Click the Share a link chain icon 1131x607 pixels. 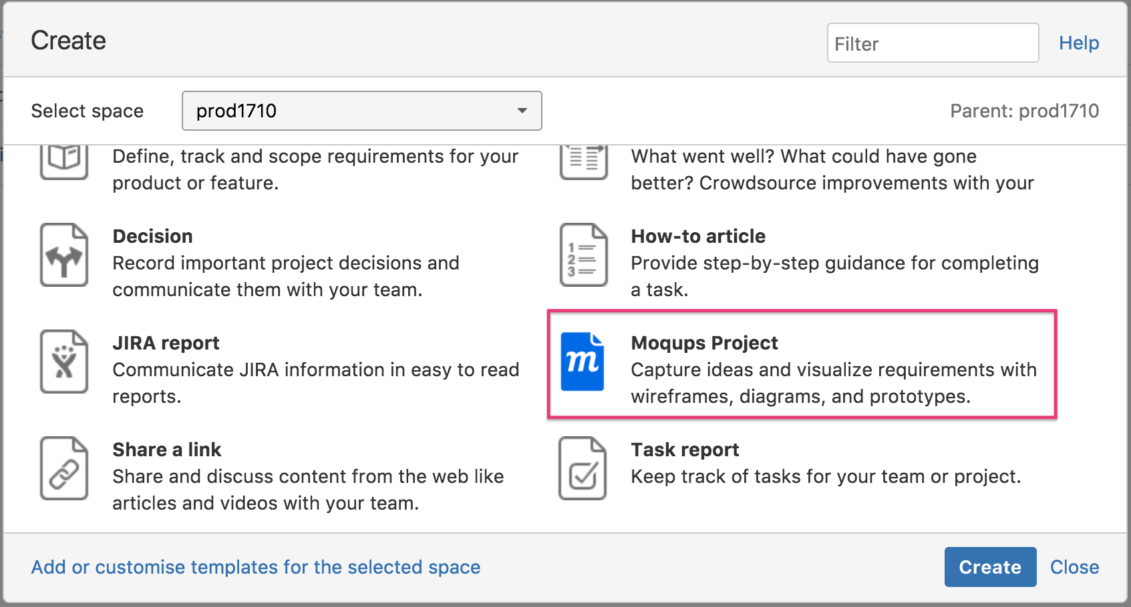64,468
